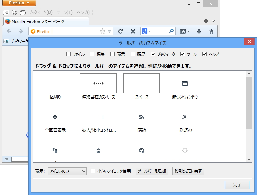Click the reload page icon
Image resolution: width=257 pixels, height=195 pixels.
(x=121, y=31)
